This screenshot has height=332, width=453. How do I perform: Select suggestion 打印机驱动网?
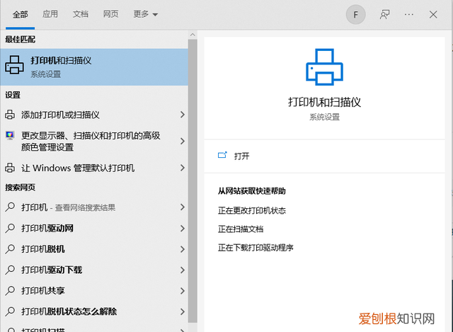(x=94, y=228)
